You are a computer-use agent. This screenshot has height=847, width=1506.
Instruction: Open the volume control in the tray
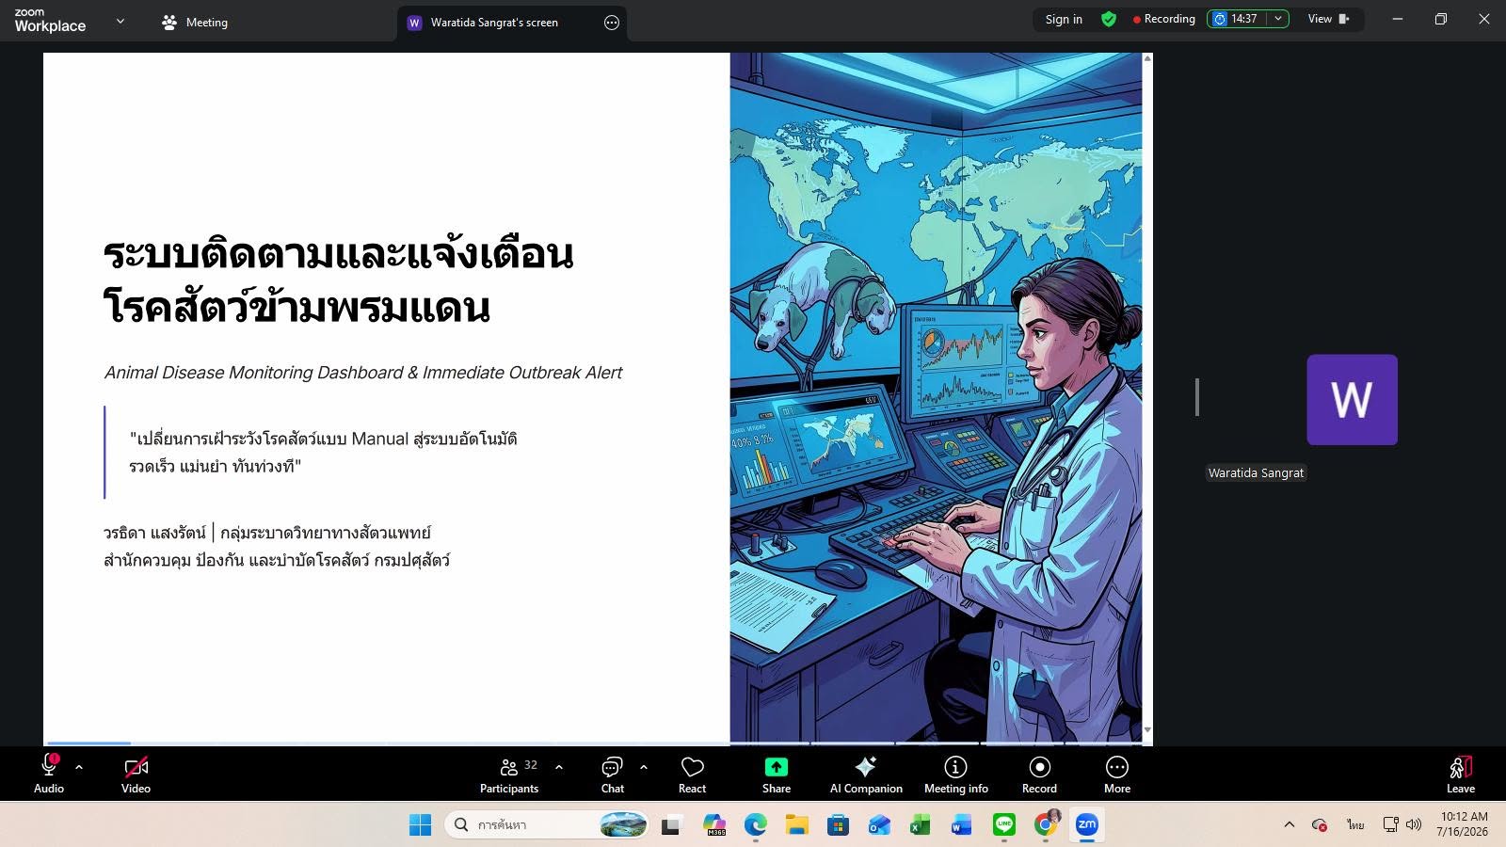pyautogui.click(x=1414, y=825)
